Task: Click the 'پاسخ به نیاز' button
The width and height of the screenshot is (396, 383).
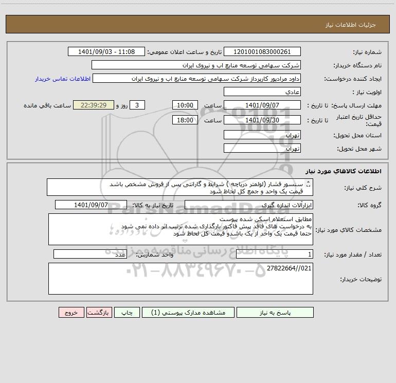Action: point(275,313)
